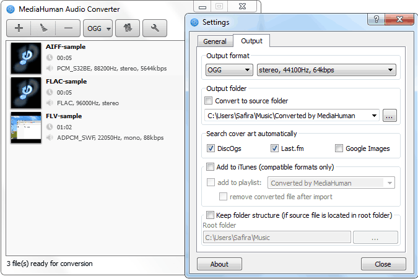The image size is (418, 279).
Task: Click the FLAC, 96000Hz, stereo text
Action: tap(88, 103)
